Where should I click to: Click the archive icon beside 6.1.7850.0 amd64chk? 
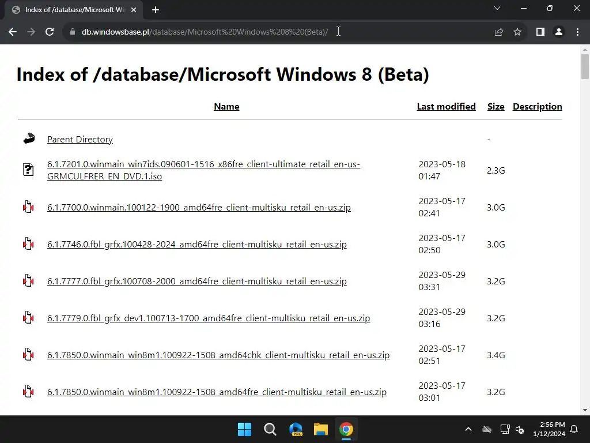tap(28, 355)
